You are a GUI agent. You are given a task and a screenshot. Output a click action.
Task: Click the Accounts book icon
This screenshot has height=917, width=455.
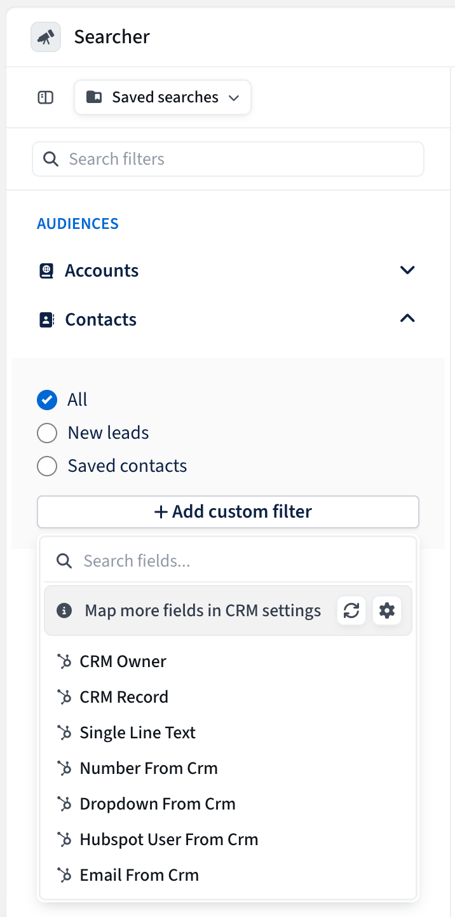(46, 271)
